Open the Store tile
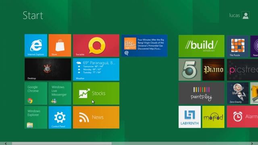 (60, 46)
